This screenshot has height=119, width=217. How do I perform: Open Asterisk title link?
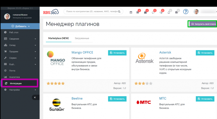click(x=165, y=52)
